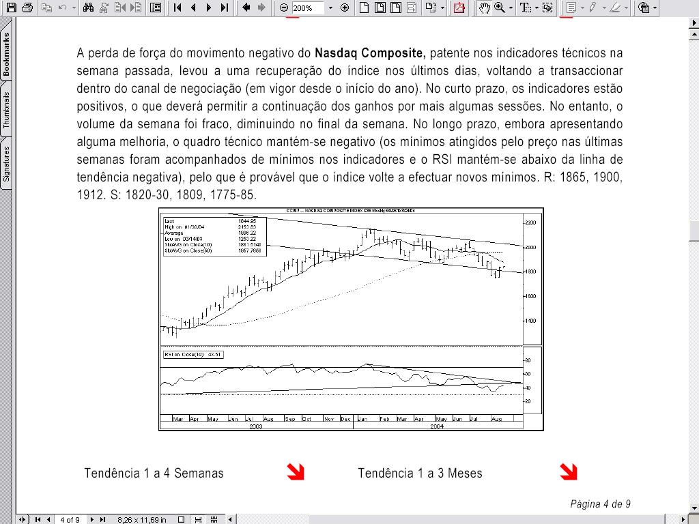This screenshot has width=699, height=524.
Task: Click the Search Results binoculars icon
Action: (104, 7)
